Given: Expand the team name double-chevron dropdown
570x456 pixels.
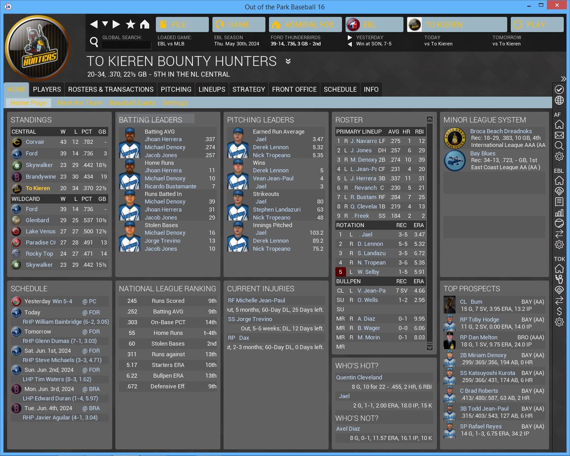Looking at the screenshot, I should pyautogui.click(x=288, y=61).
